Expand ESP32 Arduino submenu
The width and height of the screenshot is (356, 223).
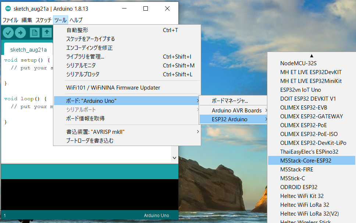233,119
